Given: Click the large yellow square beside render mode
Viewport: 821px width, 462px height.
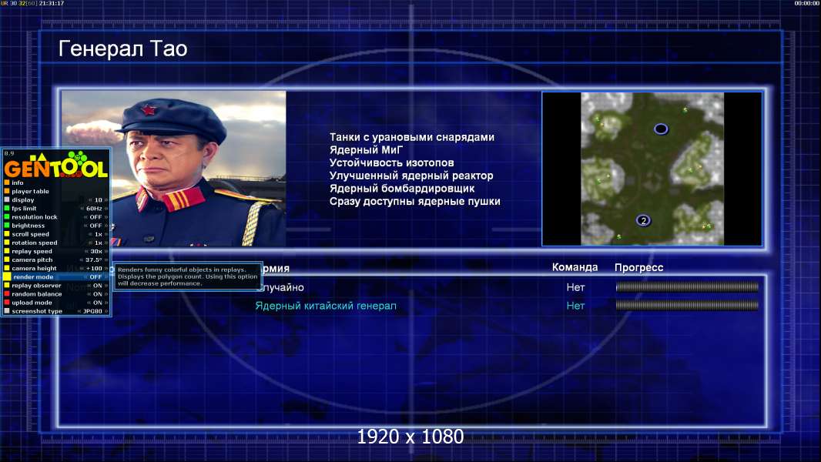Looking at the screenshot, I should pyautogui.click(x=7, y=276).
